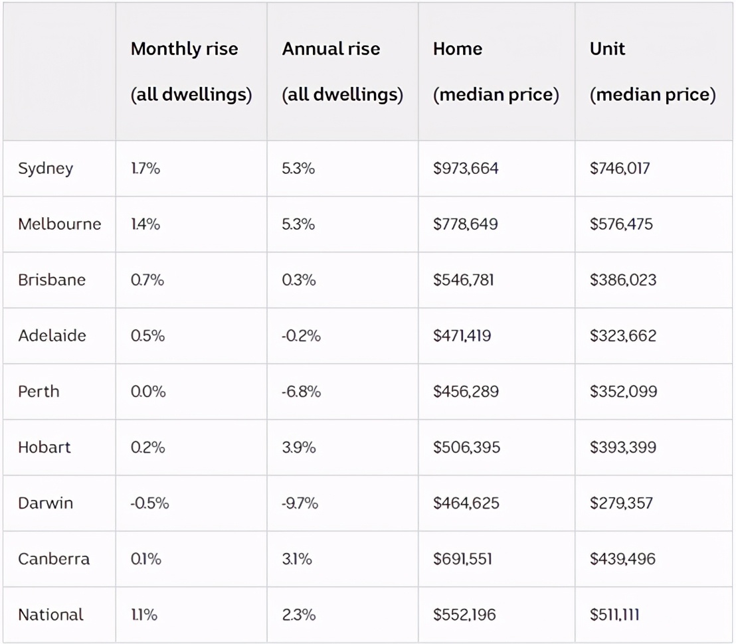Screen dimensions: 736x644
Task: Select the Canberra row label
Action: (x=53, y=559)
